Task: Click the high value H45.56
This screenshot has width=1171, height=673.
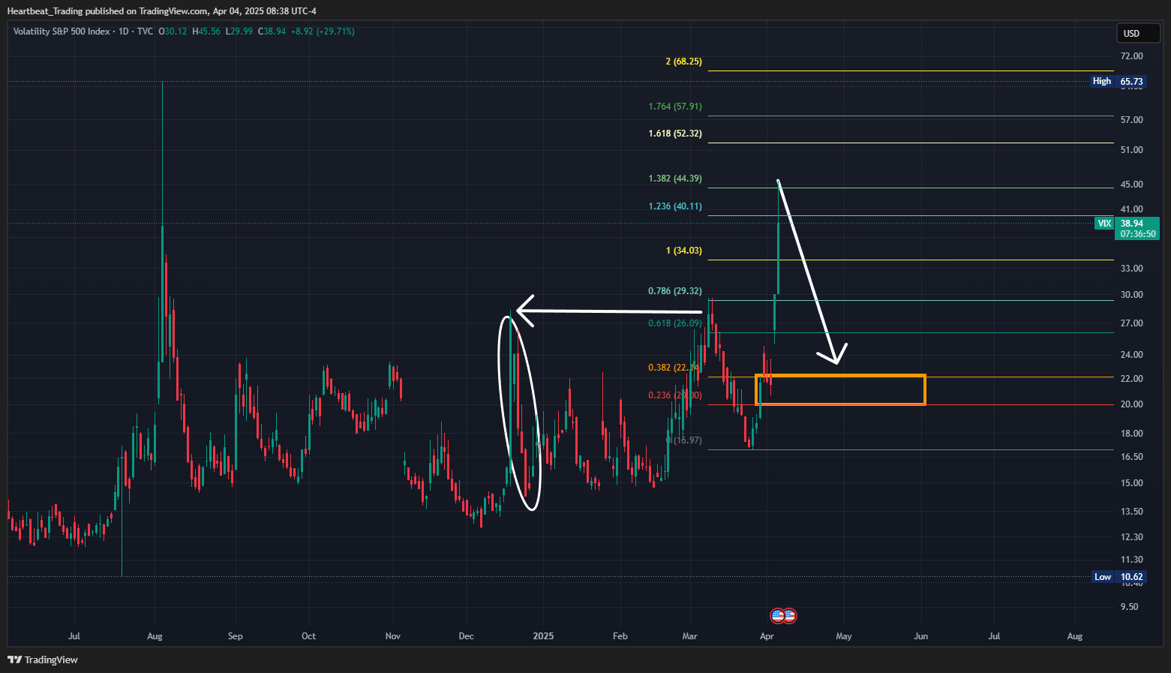Action: [206, 32]
